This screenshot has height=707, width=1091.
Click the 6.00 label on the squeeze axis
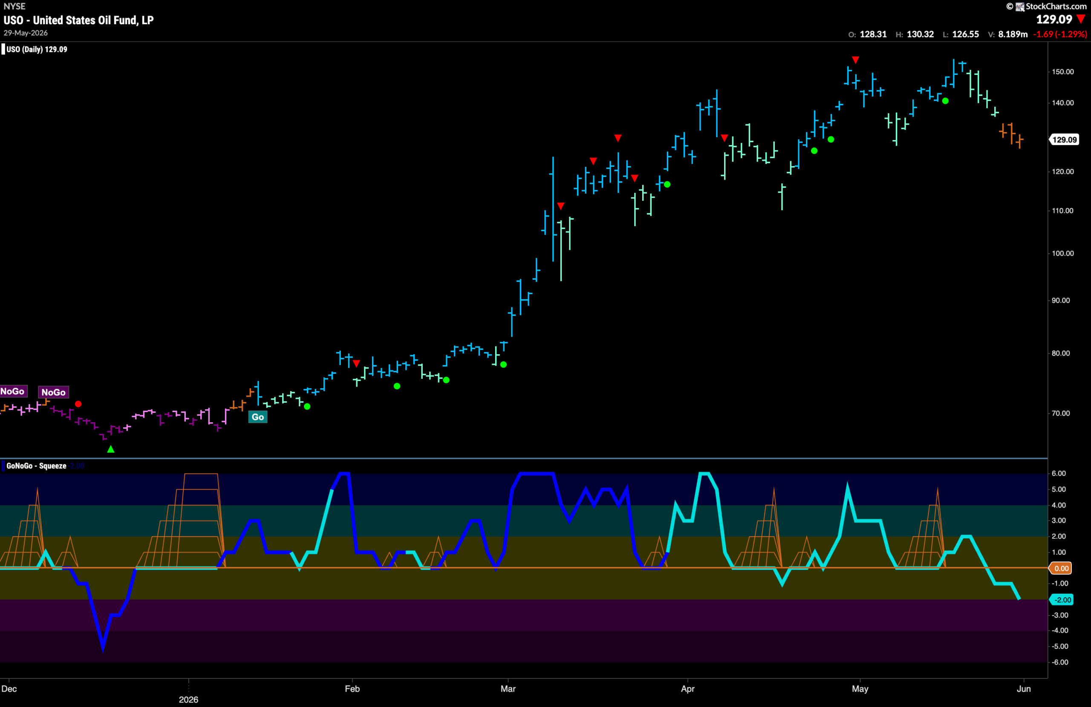point(1059,473)
